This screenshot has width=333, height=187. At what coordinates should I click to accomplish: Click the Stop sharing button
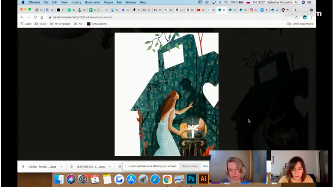pos(190,166)
